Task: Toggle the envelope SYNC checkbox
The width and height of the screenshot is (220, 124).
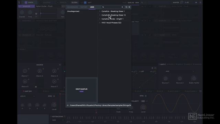Action: click(54, 96)
